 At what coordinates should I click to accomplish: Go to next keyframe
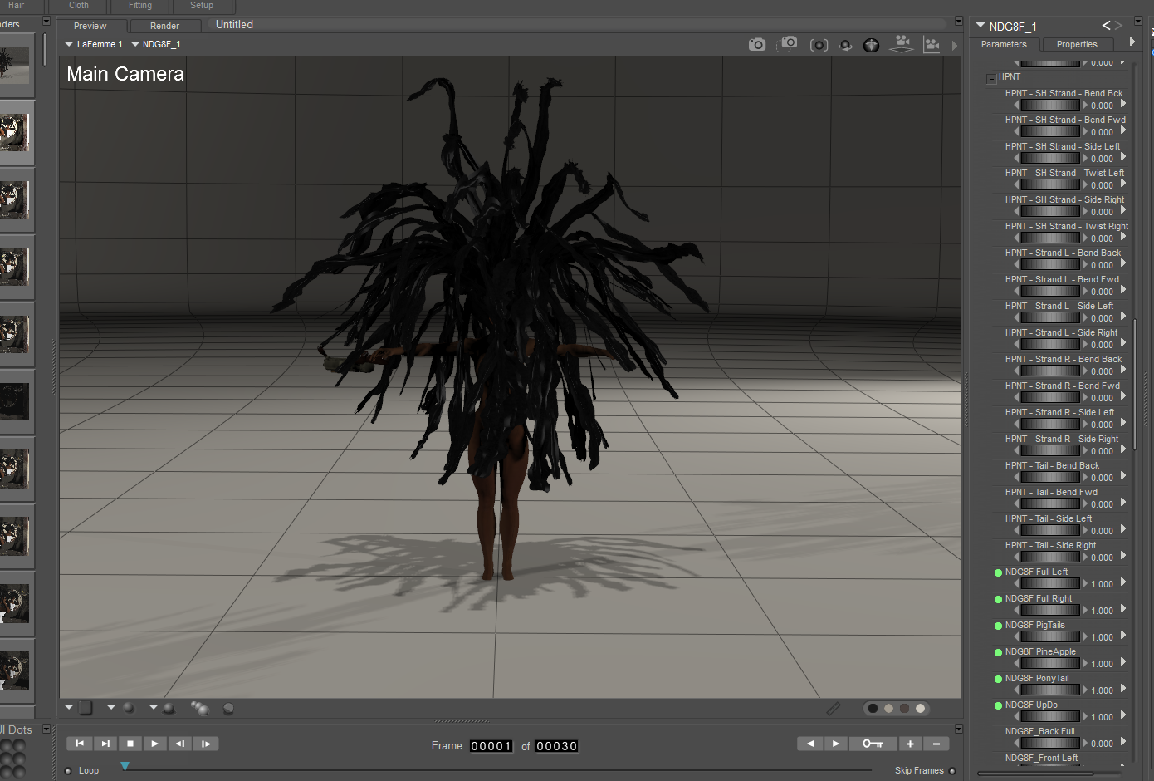click(x=835, y=744)
